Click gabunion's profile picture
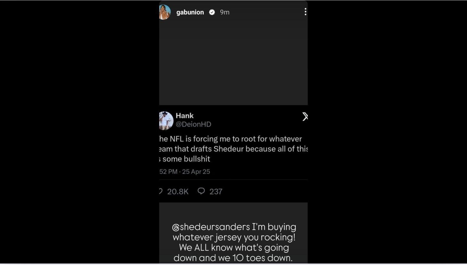467x265 pixels. 165,12
